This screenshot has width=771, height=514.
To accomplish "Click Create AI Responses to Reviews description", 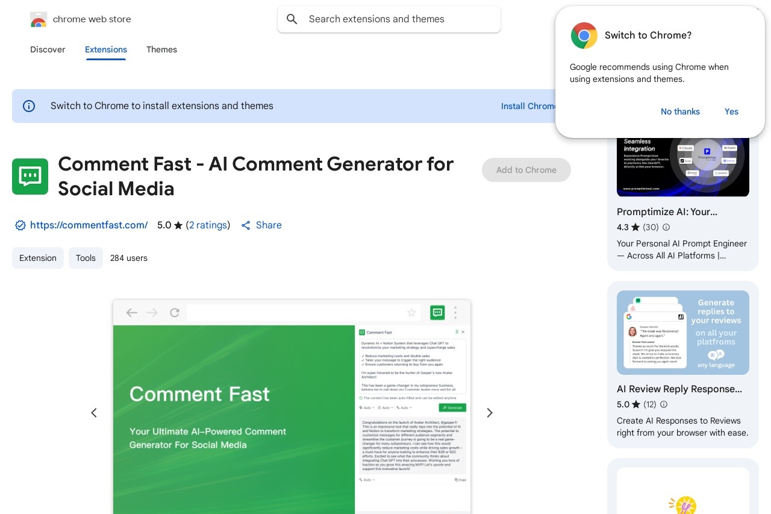I will click(x=682, y=427).
